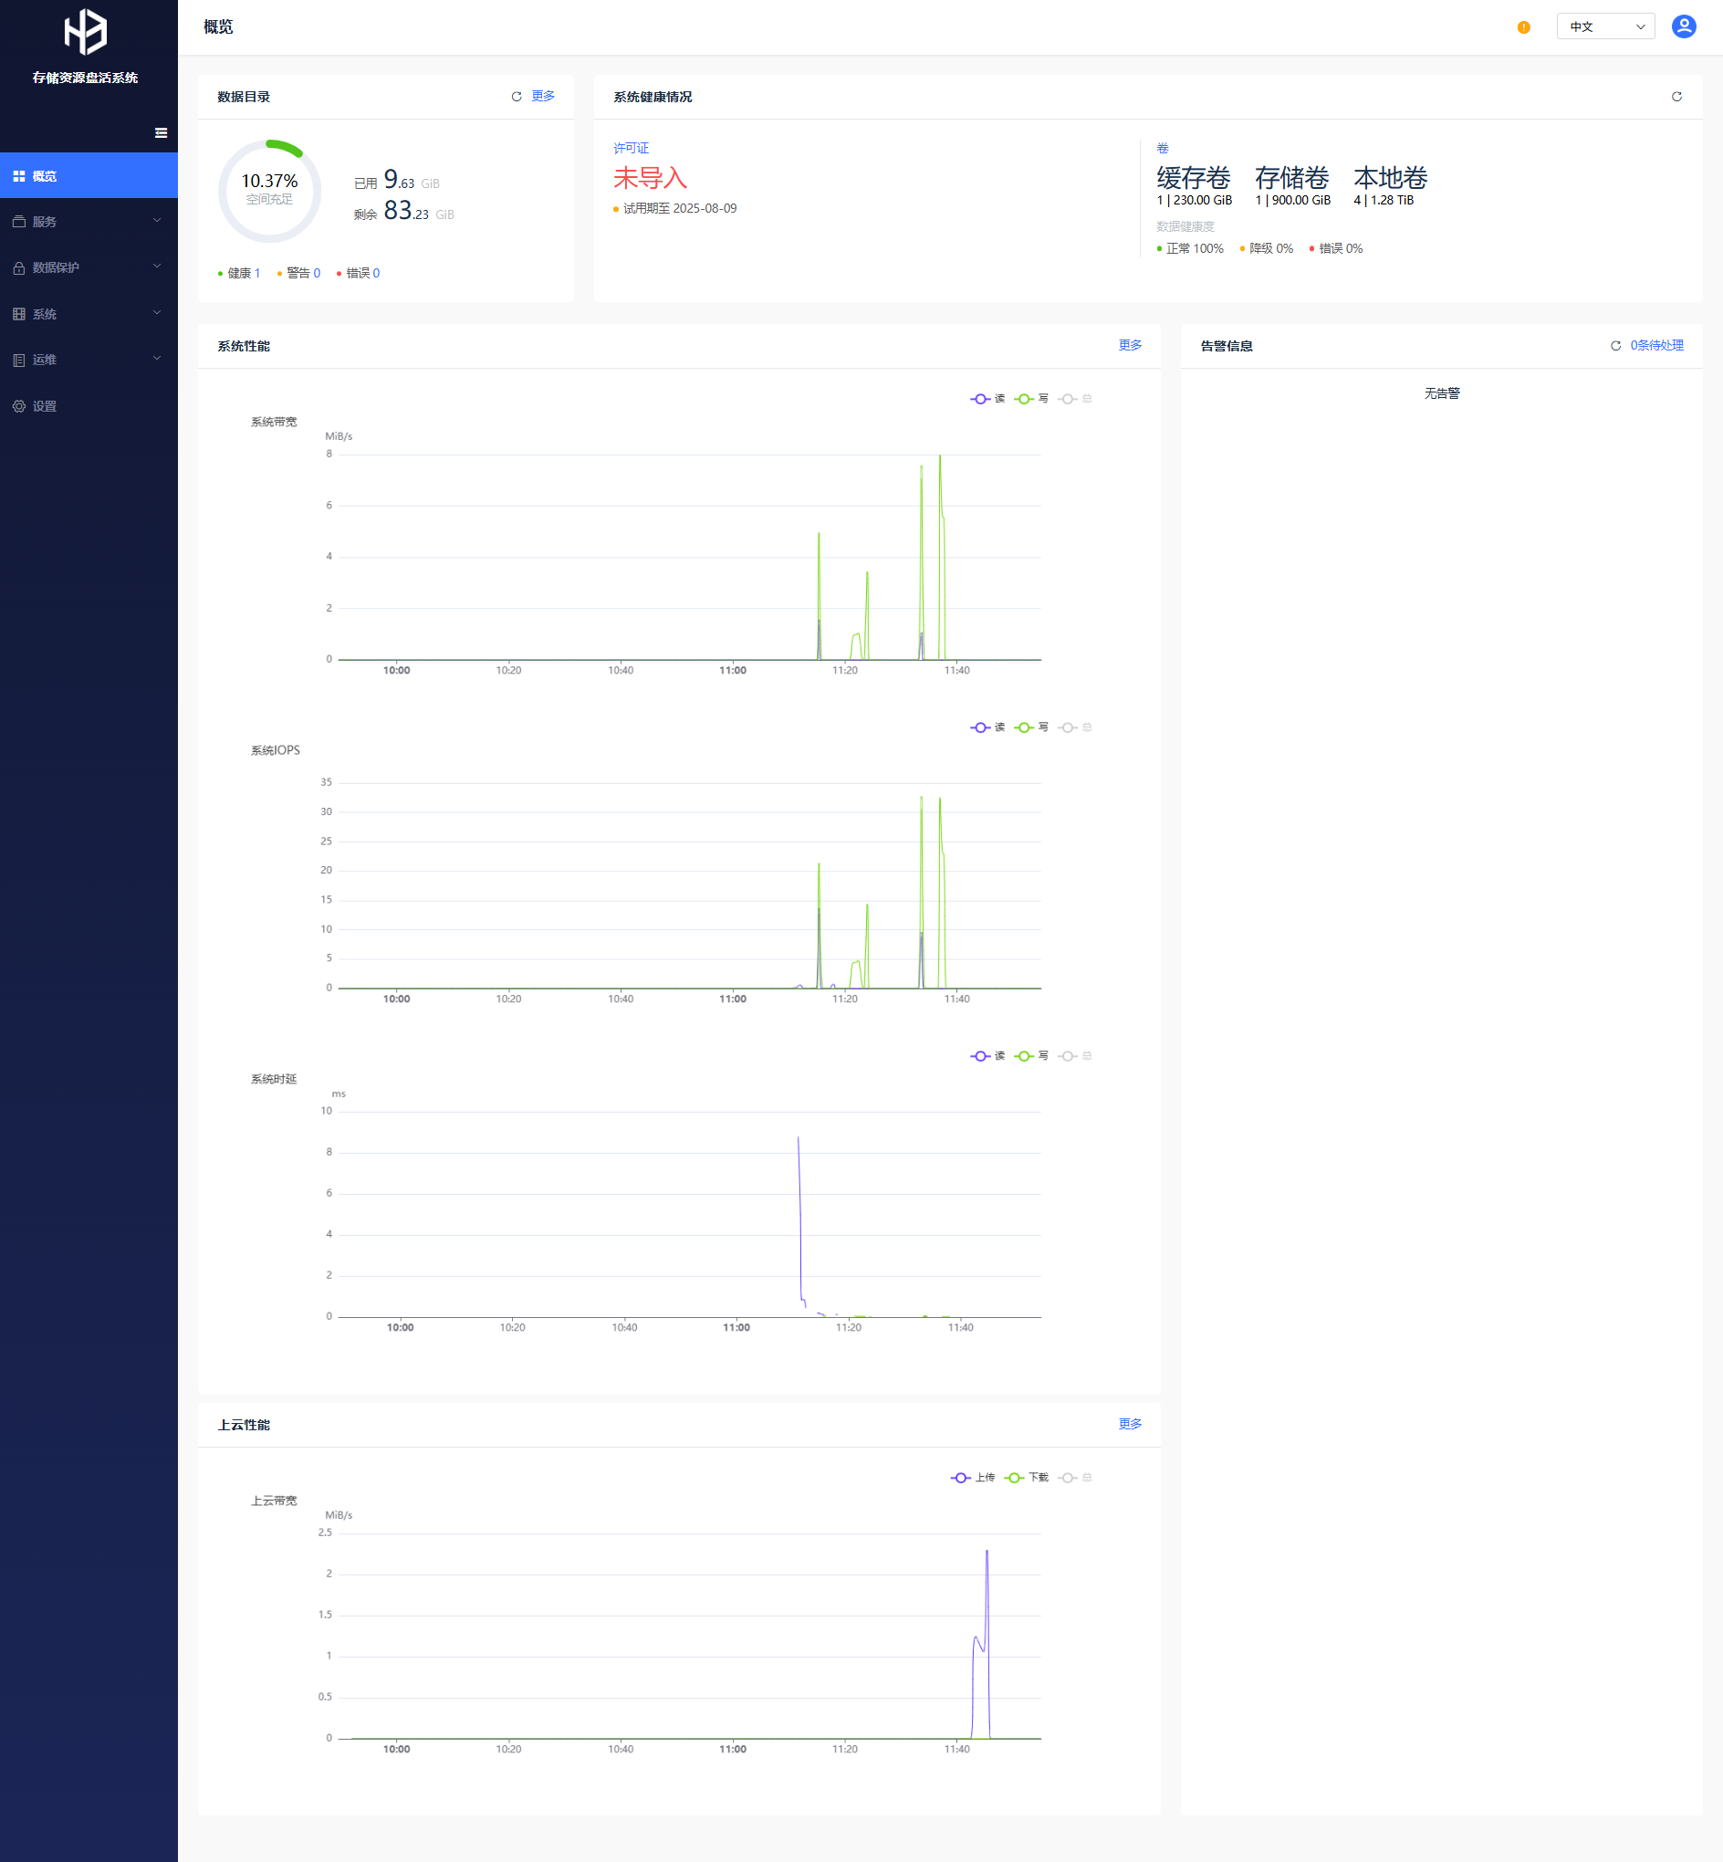Click the 存储卷 volume summary
Viewport: 1723px width, 1862px height.
[x=1292, y=185]
